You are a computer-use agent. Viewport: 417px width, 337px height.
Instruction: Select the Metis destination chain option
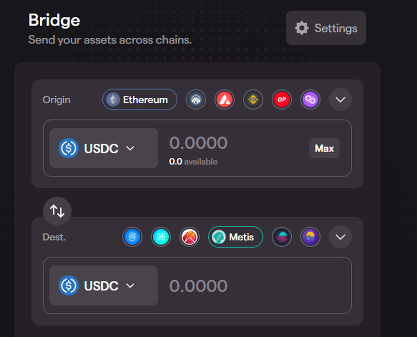235,237
